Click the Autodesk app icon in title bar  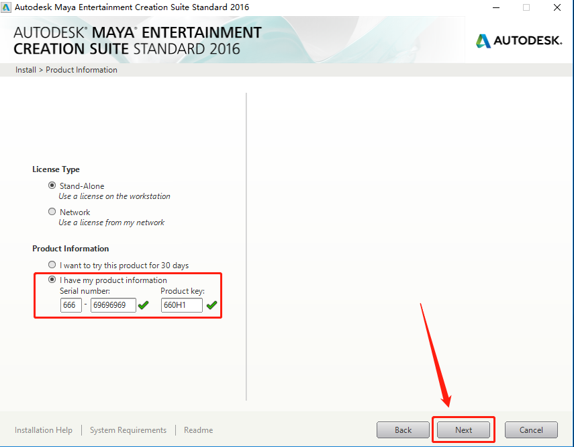pos(6,7)
